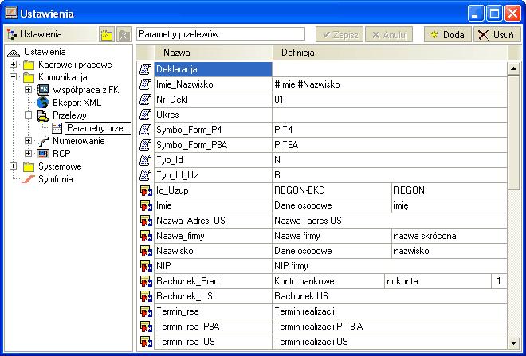Click the field icon beside Rachunek_Prac
This screenshot has height=356, width=526.
pyautogui.click(x=146, y=281)
